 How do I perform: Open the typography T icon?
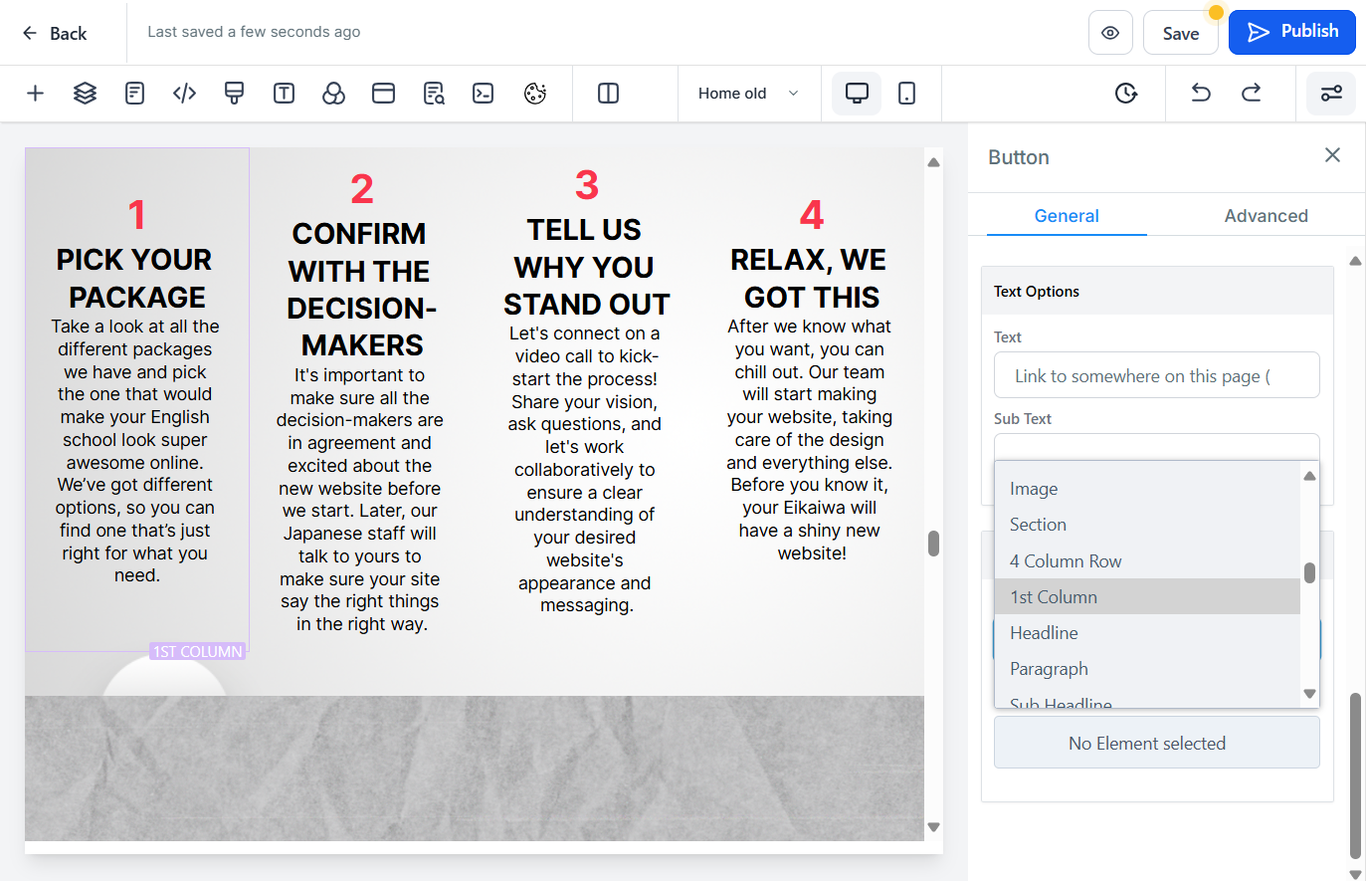[x=284, y=94]
